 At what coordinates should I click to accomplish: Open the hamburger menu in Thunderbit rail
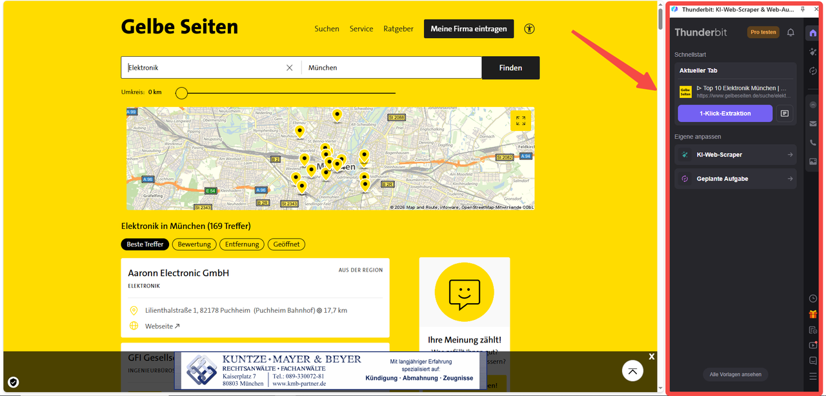813,376
